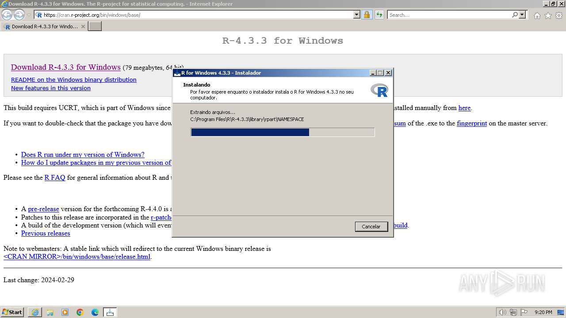Click the volume speaker tray icon
Image resolution: width=566 pixels, height=318 pixels.
[503, 312]
